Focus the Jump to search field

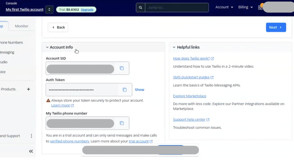pos(177,8)
